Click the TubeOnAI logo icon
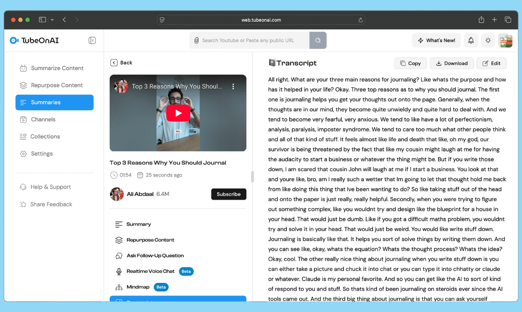522x312 pixels. tap(14, 40)
